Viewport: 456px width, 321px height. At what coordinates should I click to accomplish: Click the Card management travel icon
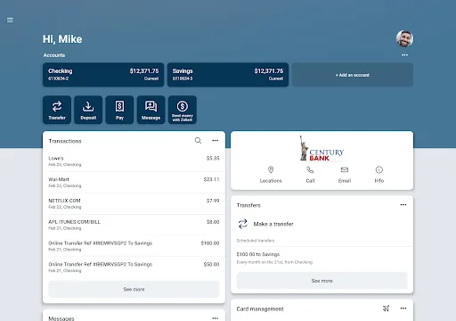386,309
